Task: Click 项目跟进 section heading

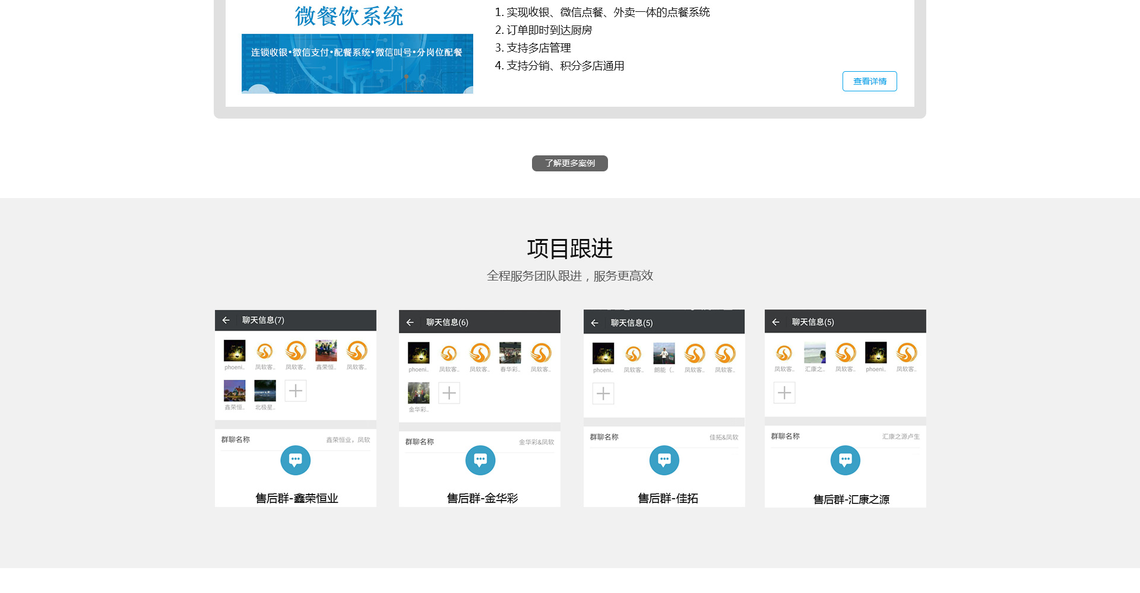Action: (569, 248)
